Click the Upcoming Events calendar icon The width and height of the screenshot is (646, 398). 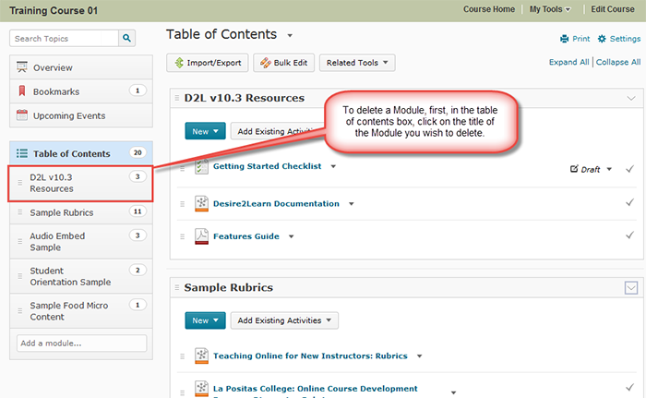coord(23,116)
